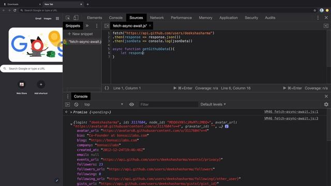
Task: Open console settings gear
Action: [x=326, y=104]
